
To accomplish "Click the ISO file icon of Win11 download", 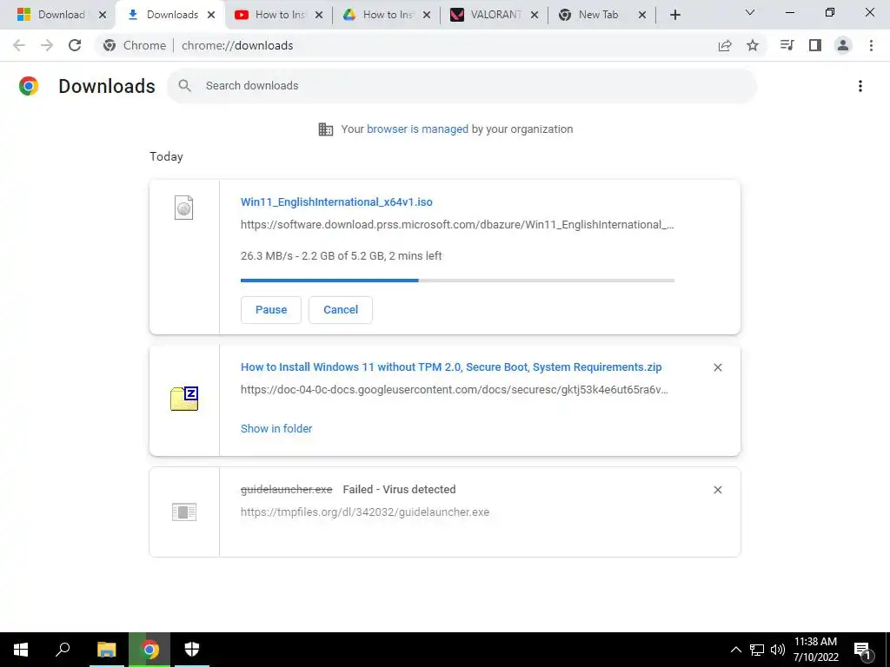I will pyautogui.click(x=183, y=208).
